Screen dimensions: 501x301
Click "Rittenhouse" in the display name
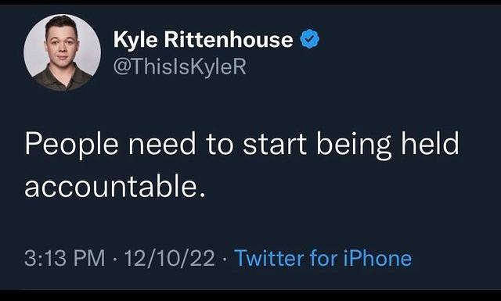[229, 39]
